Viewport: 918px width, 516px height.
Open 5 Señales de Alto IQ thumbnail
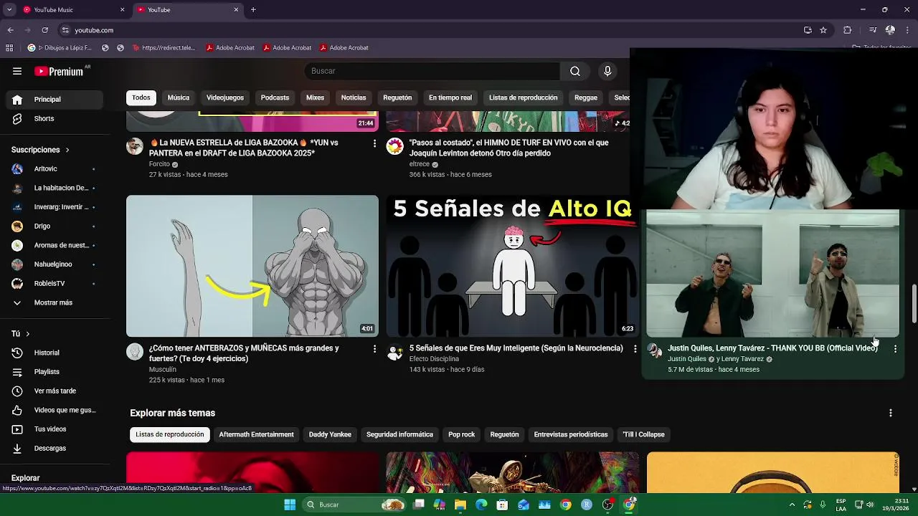click(x=512, y=266)
